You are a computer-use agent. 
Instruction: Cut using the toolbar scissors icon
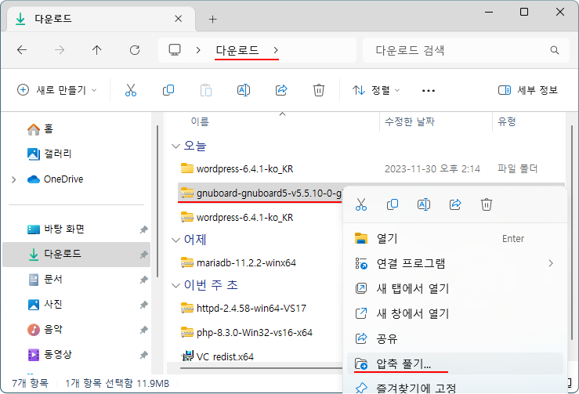131,90
